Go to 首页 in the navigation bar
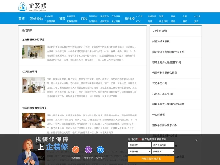Screen dimensions: 220x165 [x=22, y=19]
